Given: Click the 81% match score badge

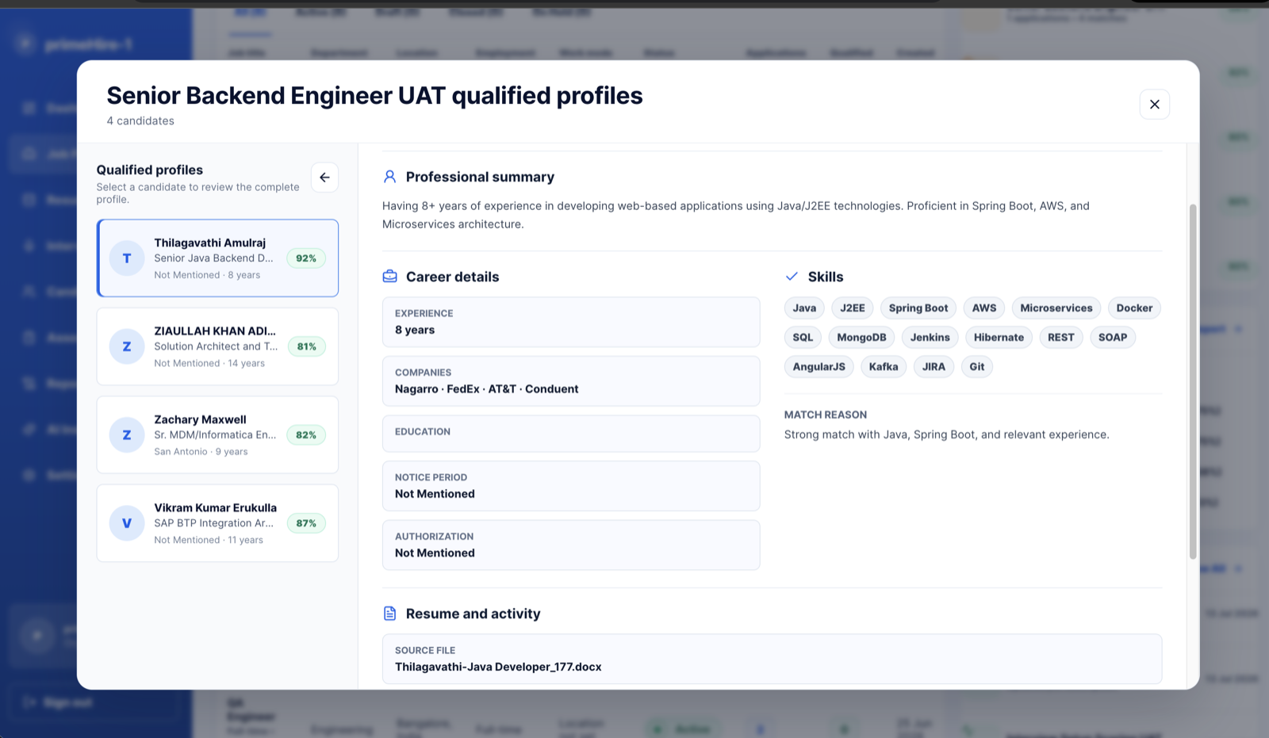Looking at the screenshot, I should [x=306, y=346].
